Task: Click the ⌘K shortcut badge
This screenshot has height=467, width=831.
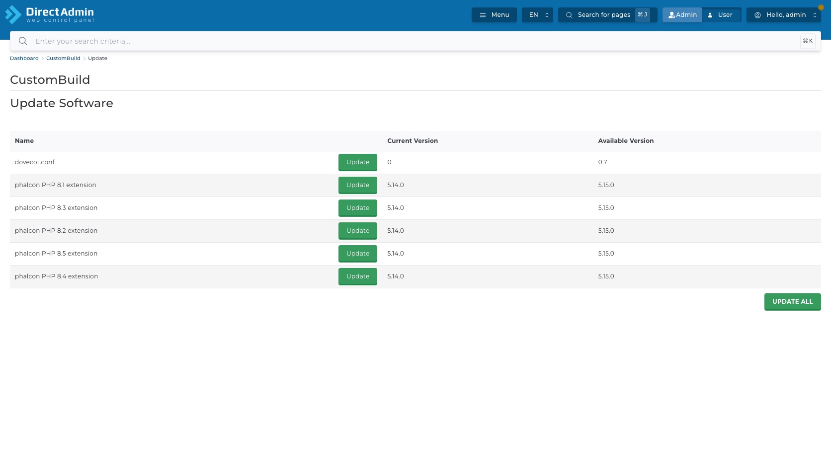Action: [x=808, y=41]
